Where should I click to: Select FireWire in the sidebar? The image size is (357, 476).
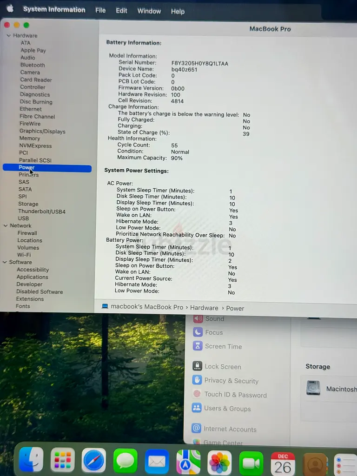(x=30, y=124)
